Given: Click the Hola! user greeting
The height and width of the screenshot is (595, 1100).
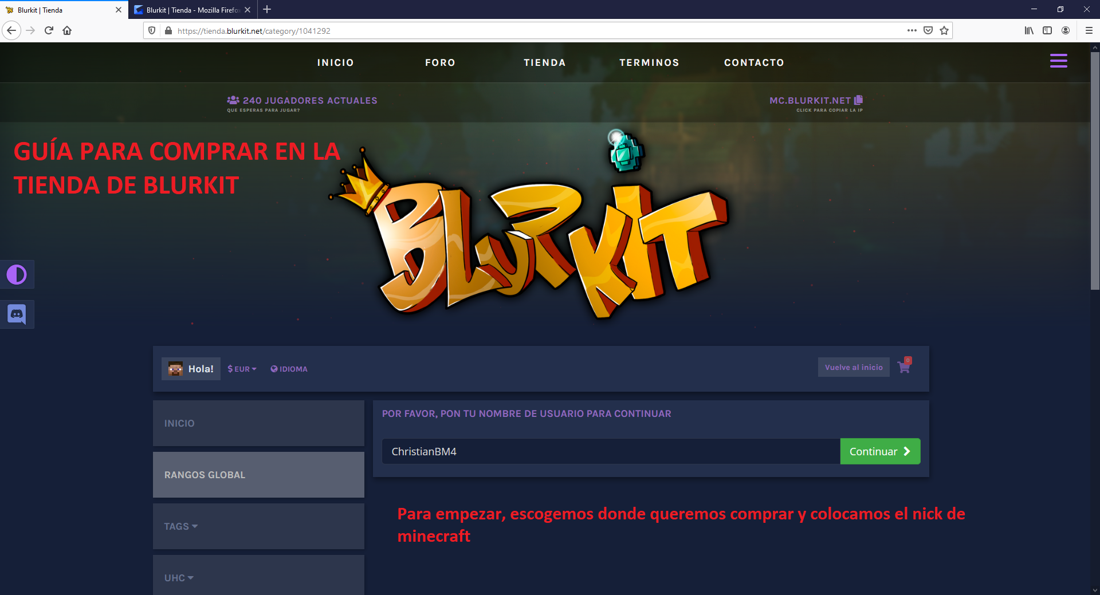Looking at the screenshot, I should click(x=201, y=369).
